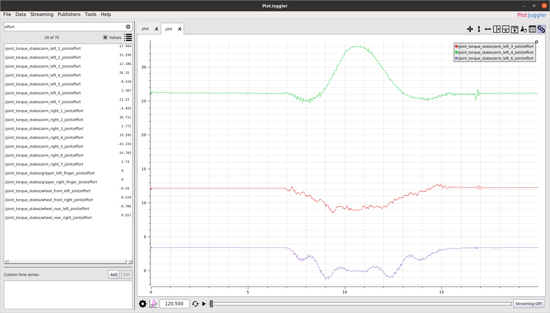Select arm_left_4_joint/effort in the series list
The height and width of the screenshot is (313, 550).
pyautogui.click(x=43, y=75)
